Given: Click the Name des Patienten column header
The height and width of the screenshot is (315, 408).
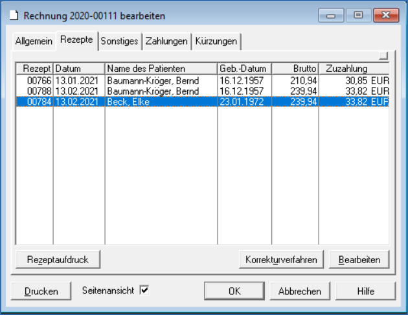Looking at the screenshot, I should tap(161, 68).
